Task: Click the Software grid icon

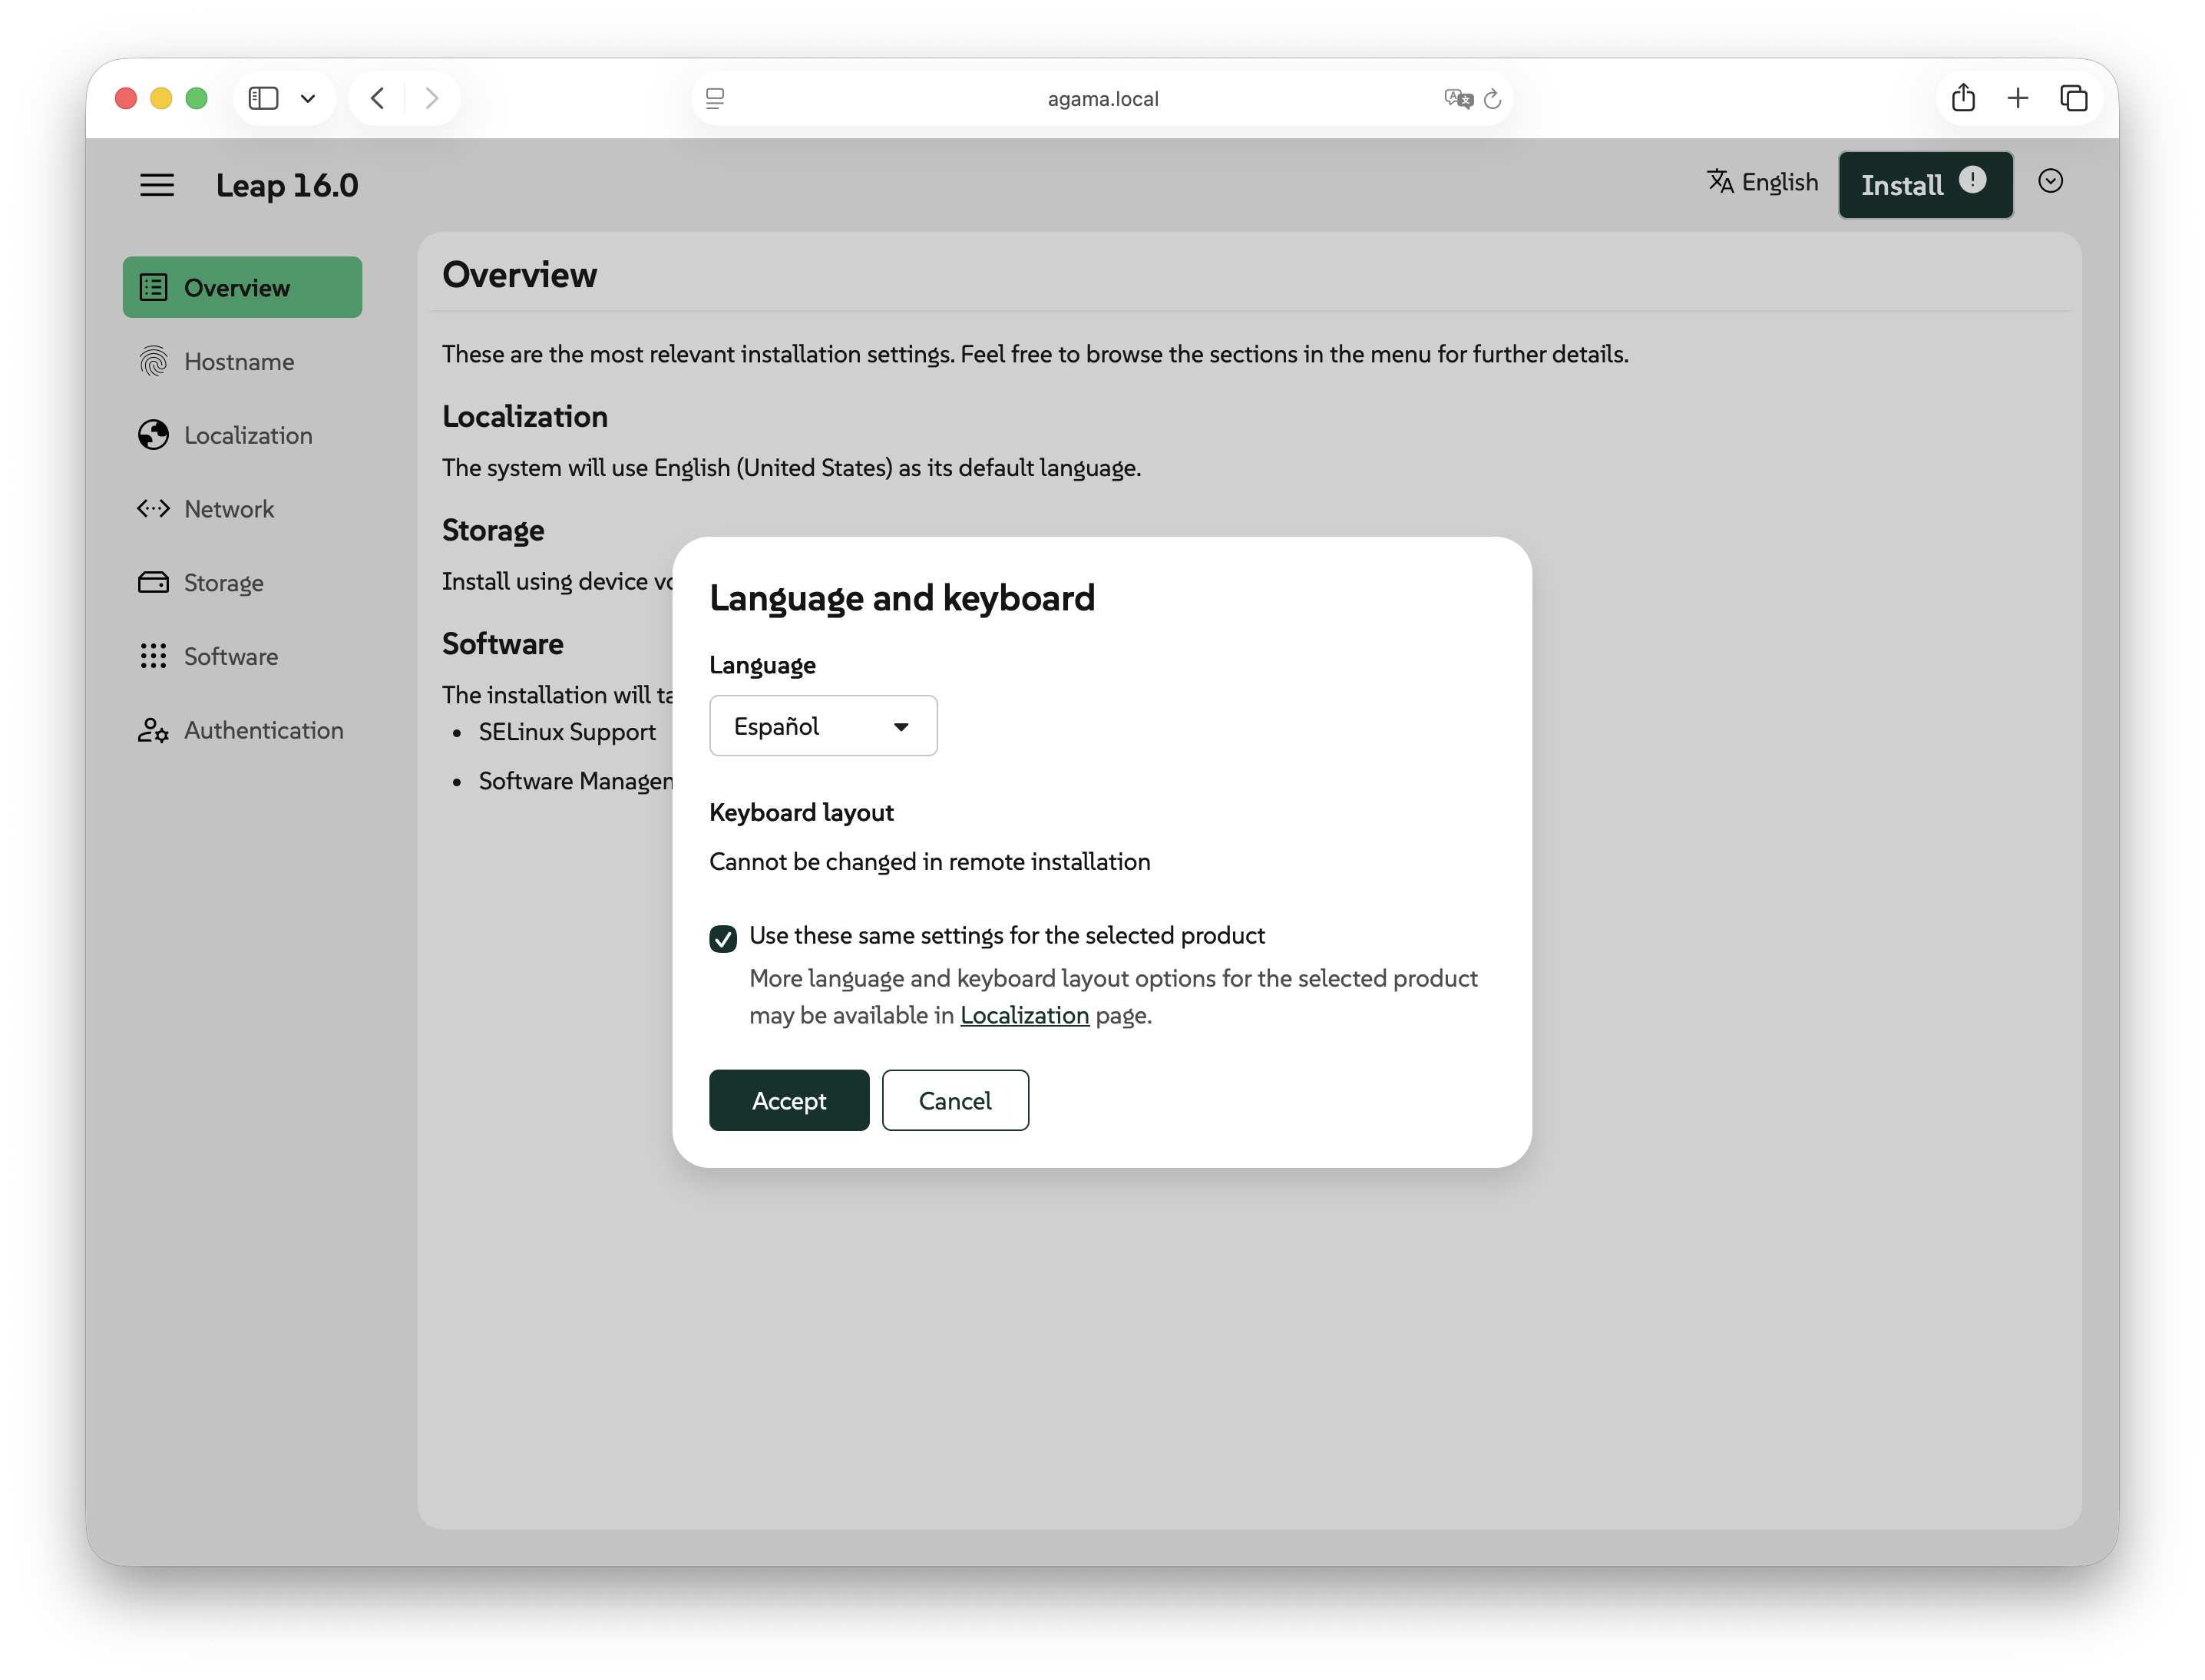Action: pyautogui.click(x=153, y=656)
